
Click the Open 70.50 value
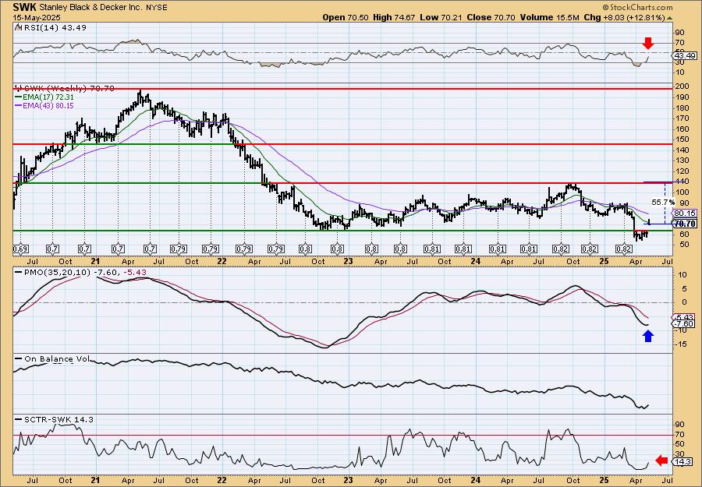pos(346,17)
